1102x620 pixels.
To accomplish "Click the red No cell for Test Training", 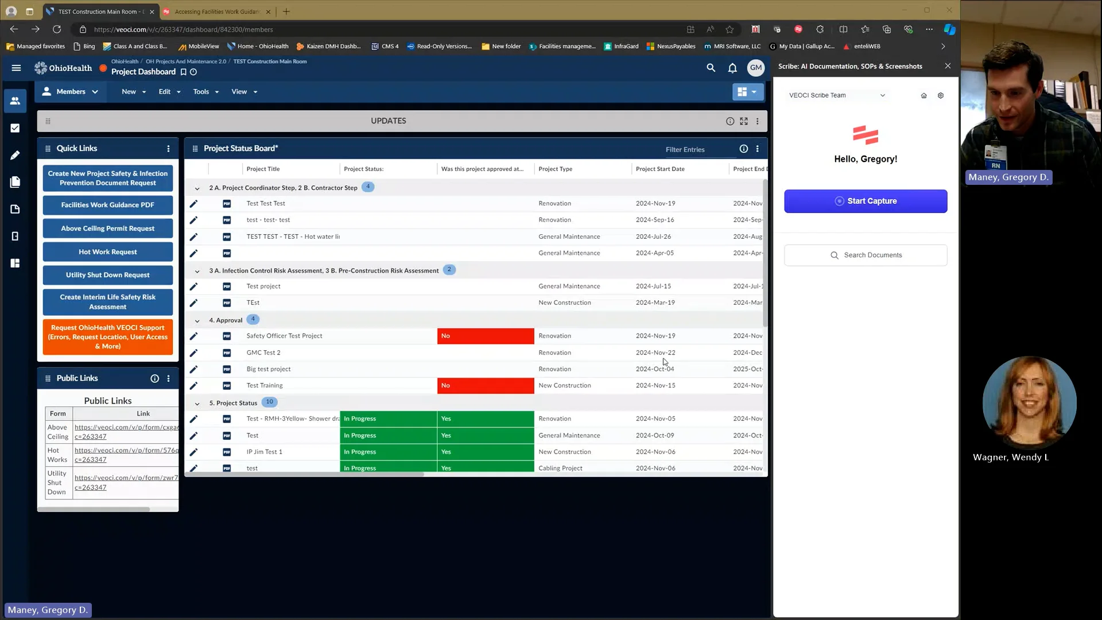I will coord(485,385).
